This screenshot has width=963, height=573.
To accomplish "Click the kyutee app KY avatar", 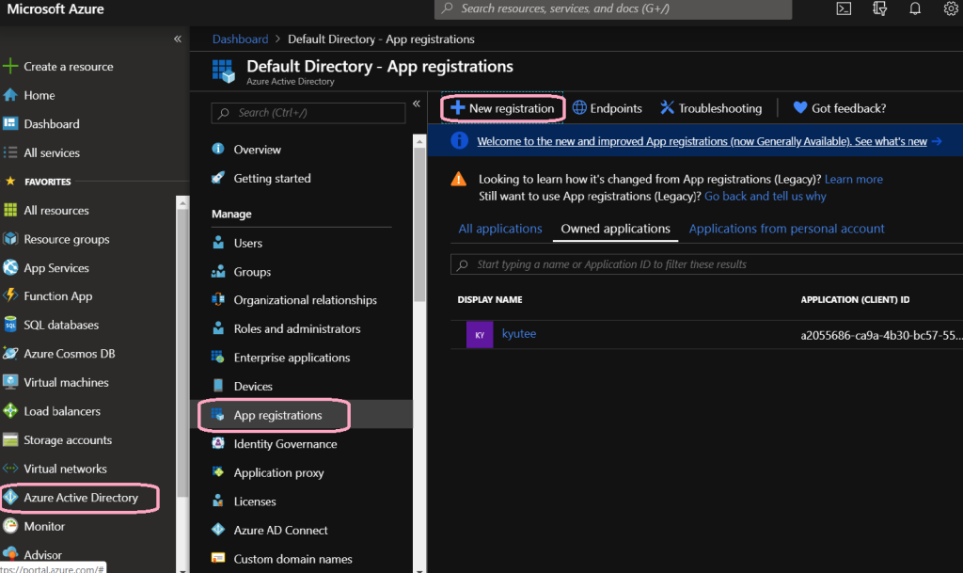I will [x=480, y=335].
